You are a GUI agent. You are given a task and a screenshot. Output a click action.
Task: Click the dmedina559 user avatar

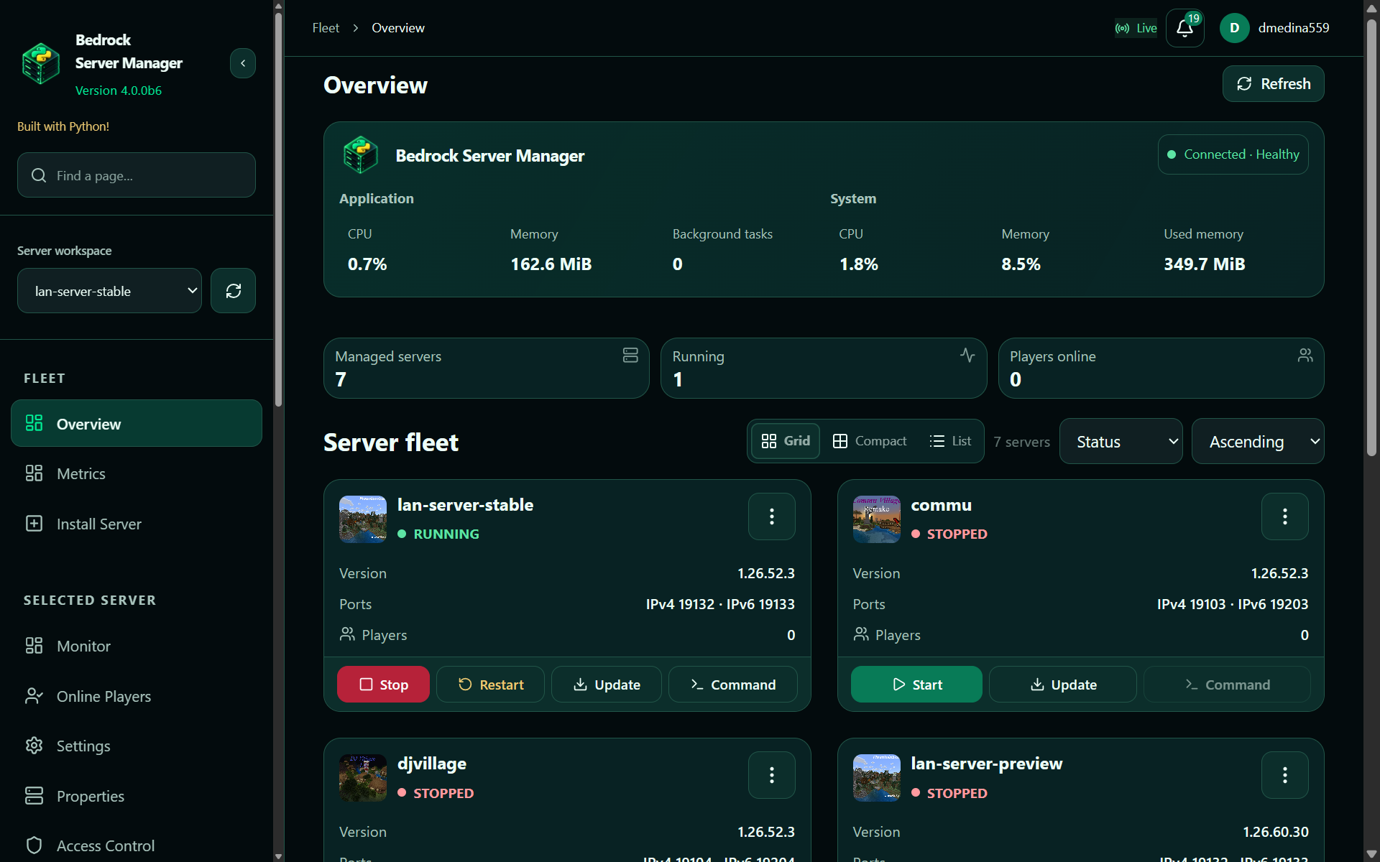point(1234,28)
